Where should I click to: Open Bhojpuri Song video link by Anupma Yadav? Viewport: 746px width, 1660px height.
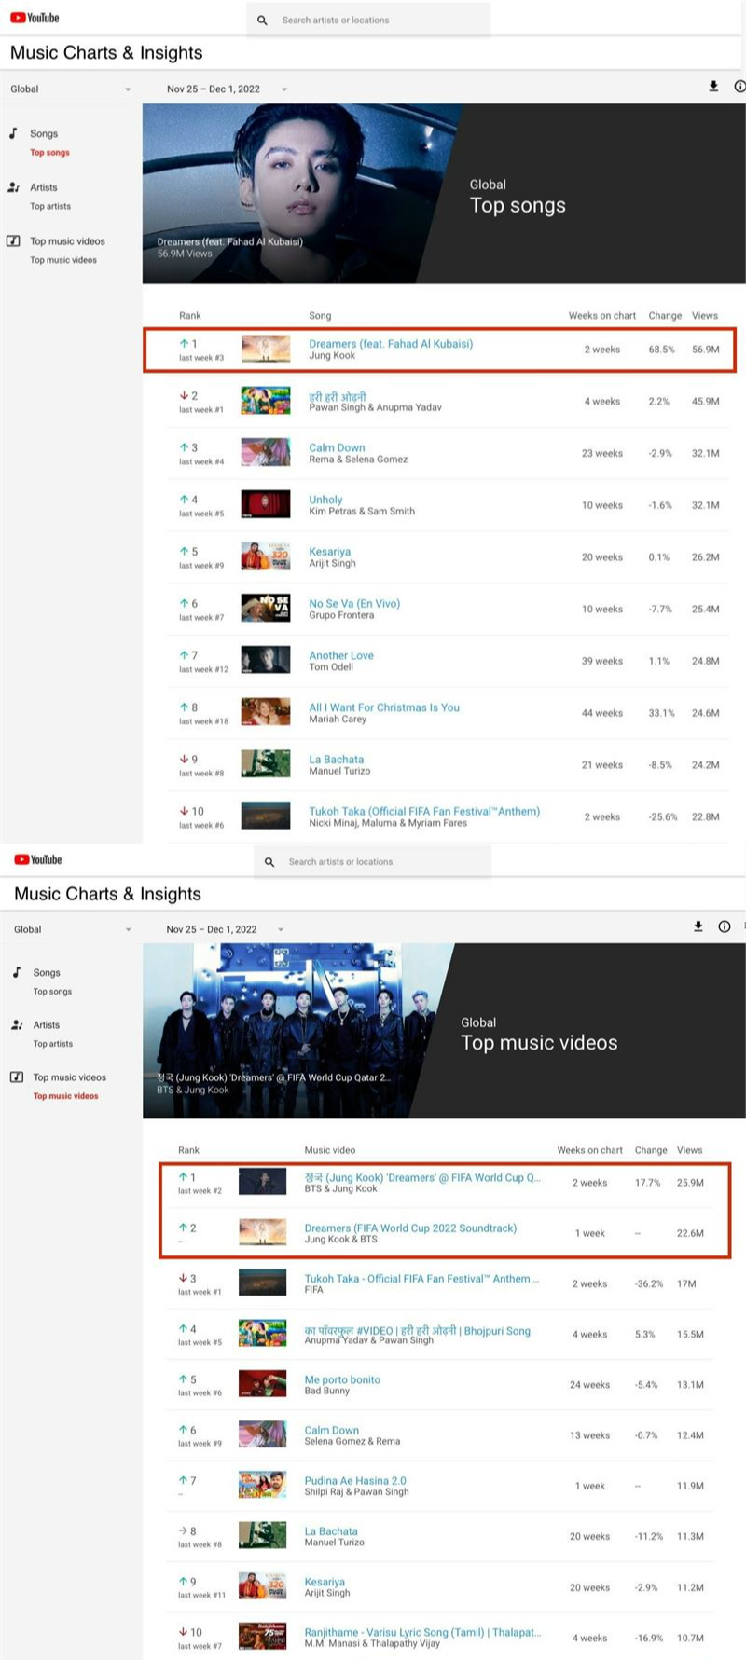coord(417,1330)
